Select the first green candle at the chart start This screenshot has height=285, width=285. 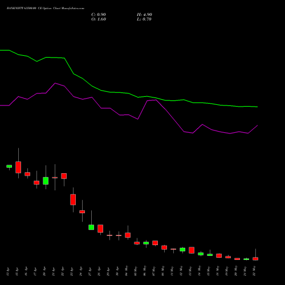(x=9, y=166)
